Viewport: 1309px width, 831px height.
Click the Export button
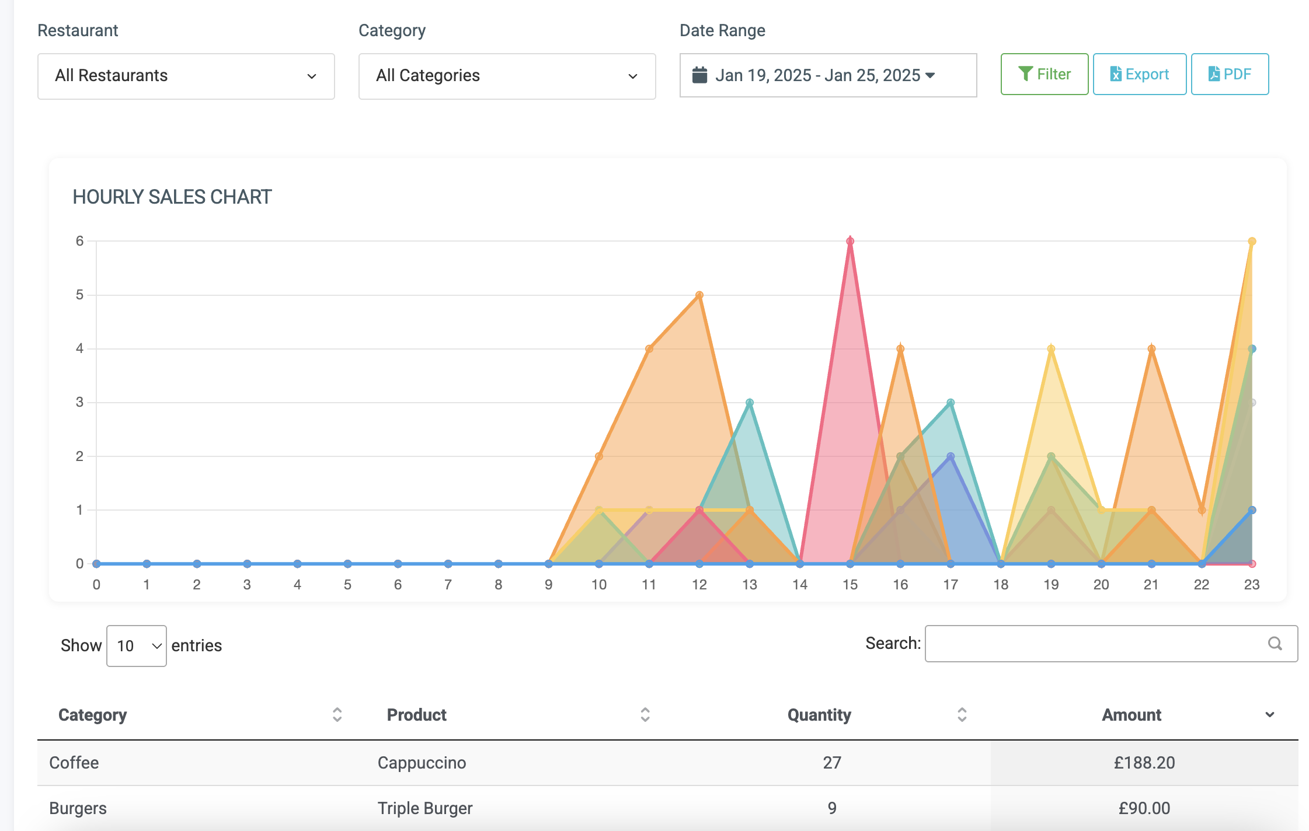1140,74
